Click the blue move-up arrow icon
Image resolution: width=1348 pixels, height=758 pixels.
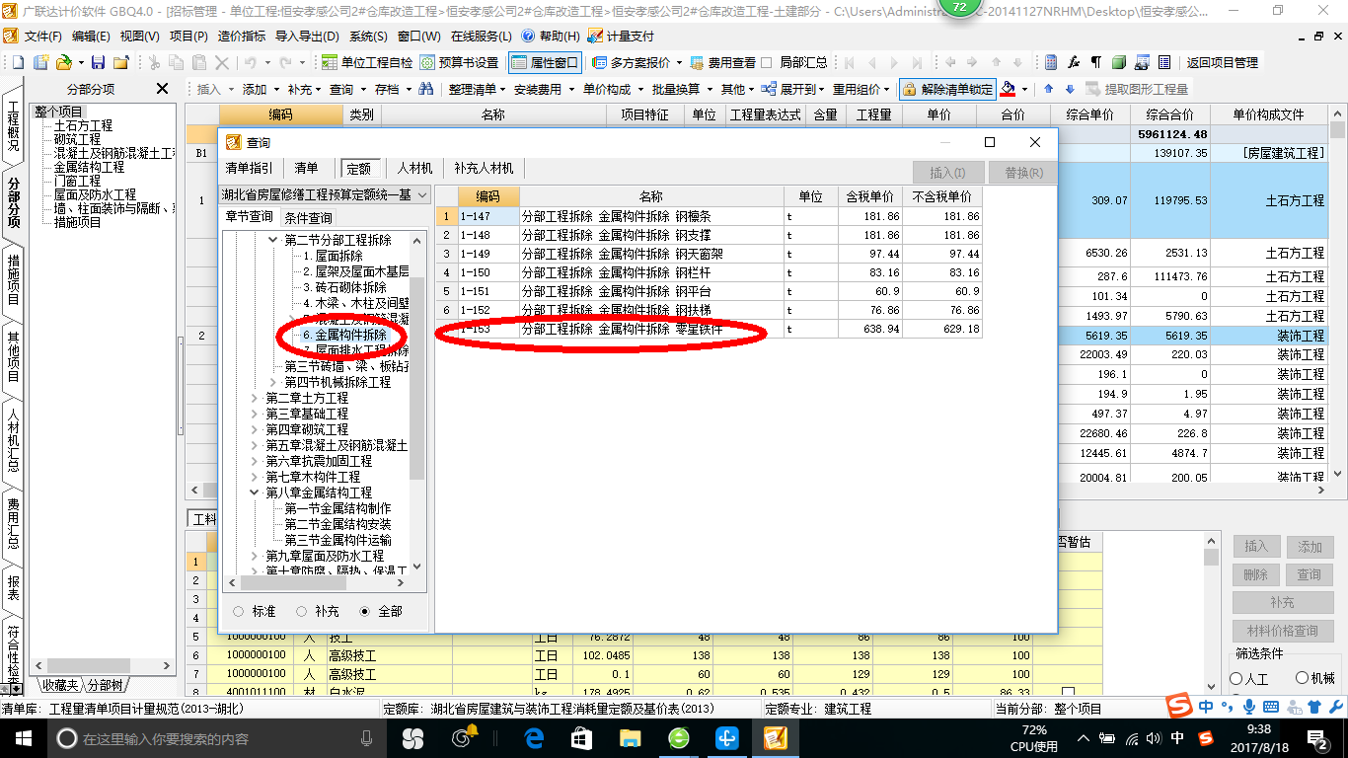(x=1048, y=89)
